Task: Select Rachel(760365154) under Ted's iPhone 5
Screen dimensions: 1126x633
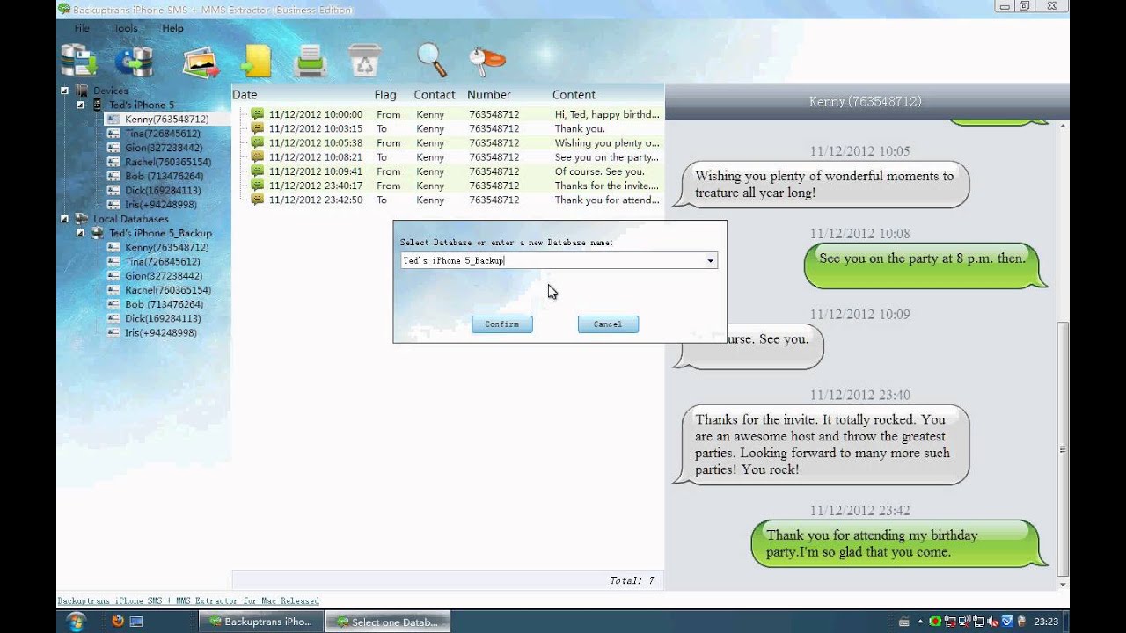Action: pos(168,162)
